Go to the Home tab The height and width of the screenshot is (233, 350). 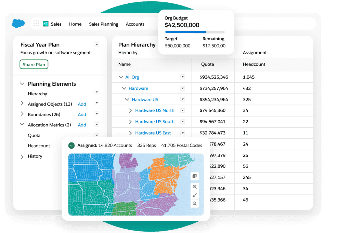pyautogui.click(x=75, y=24)
